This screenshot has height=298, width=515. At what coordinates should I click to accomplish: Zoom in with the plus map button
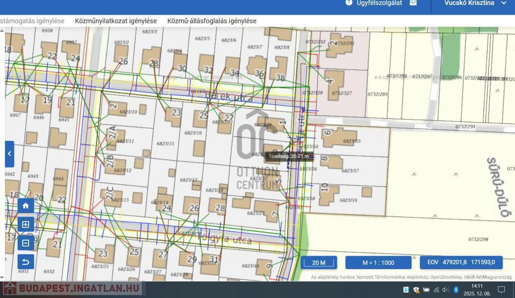(26, 225)
